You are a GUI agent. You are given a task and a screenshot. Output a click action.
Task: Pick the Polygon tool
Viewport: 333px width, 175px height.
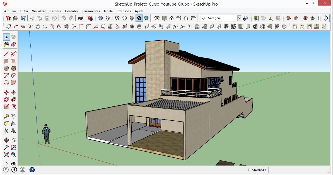14,68
